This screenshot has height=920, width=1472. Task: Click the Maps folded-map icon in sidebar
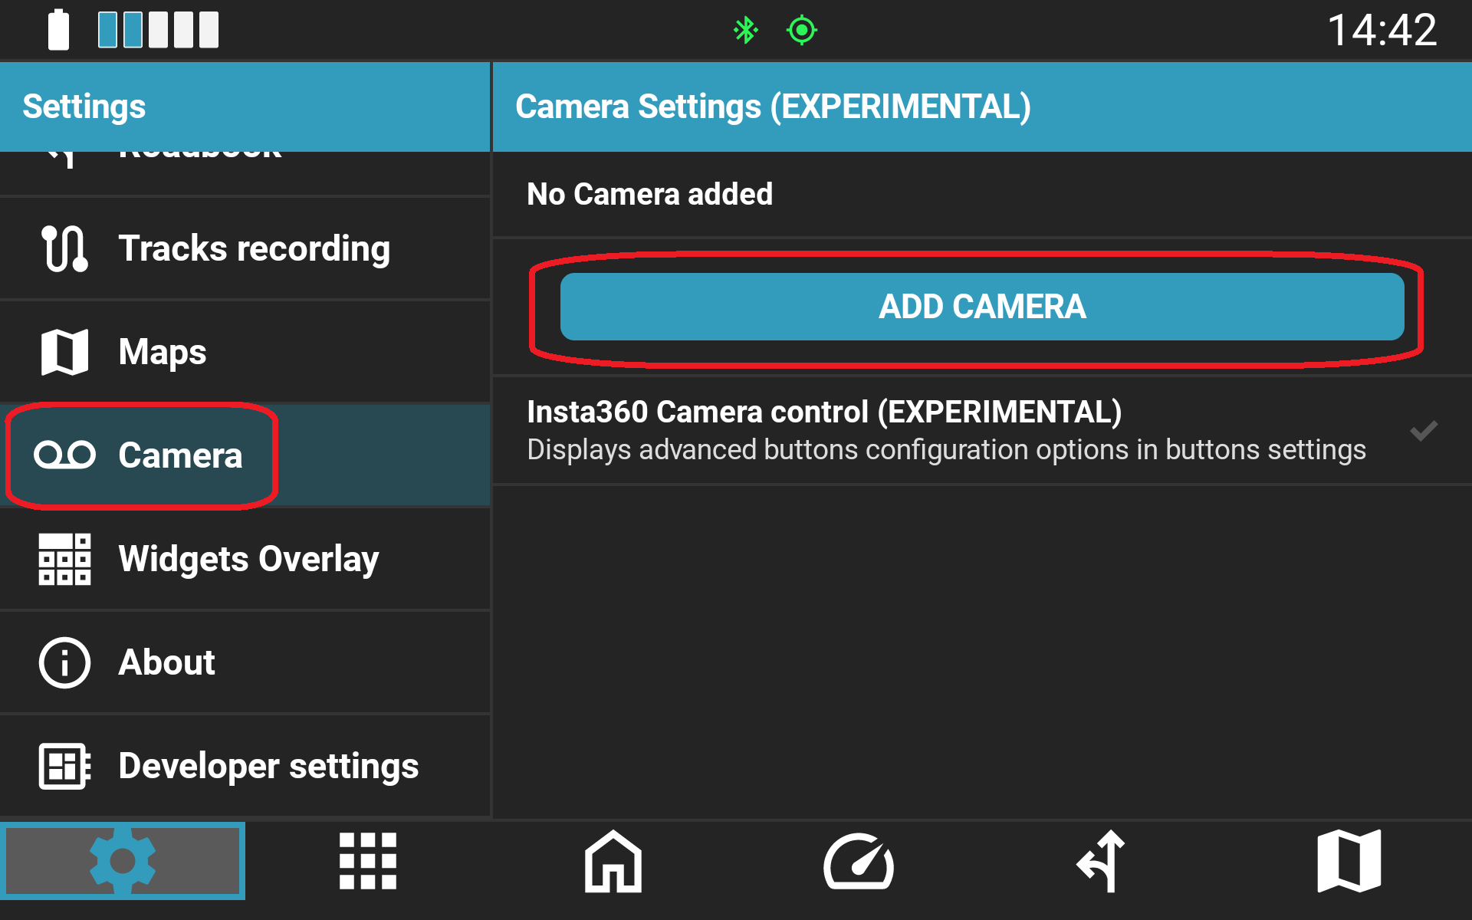pos(64,352)
